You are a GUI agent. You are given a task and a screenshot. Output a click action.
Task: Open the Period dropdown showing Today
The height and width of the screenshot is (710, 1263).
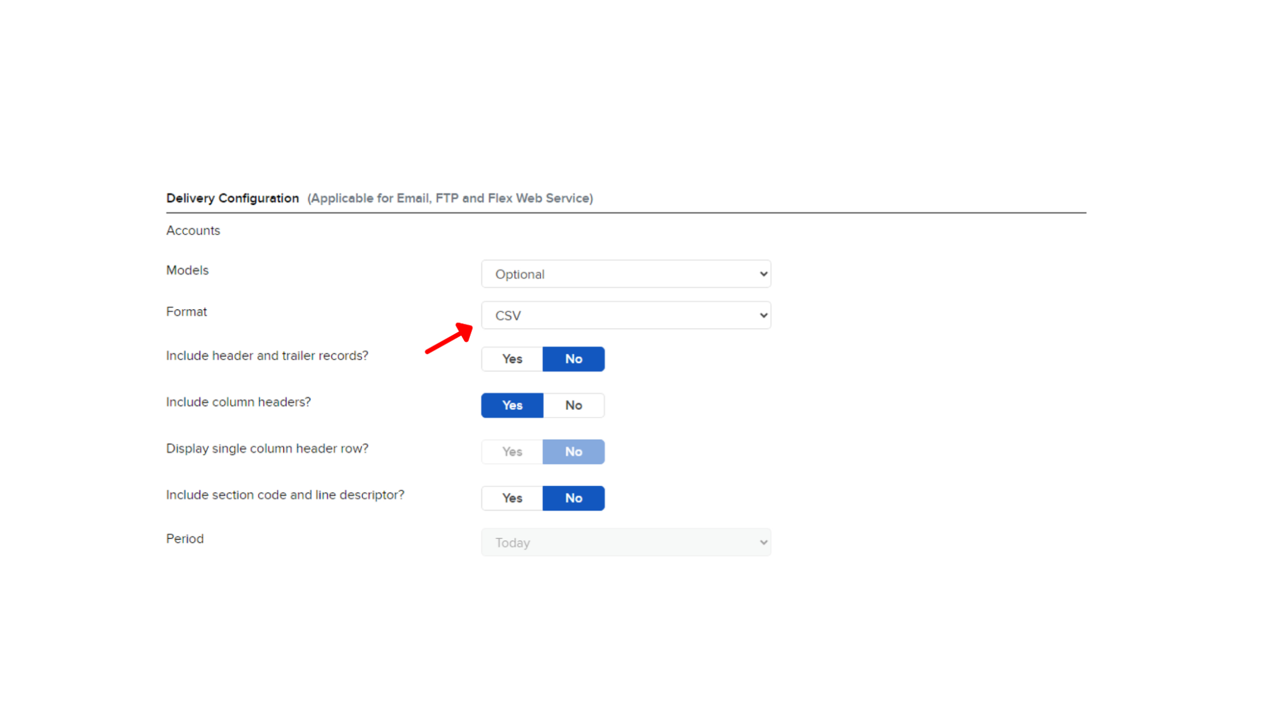[625, 542]
